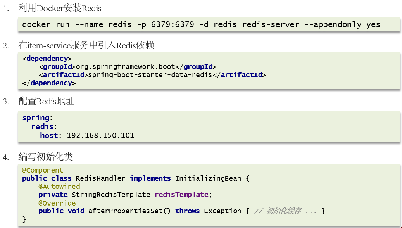The height and width of the screenshot is (228, 402).
Task: Click the docker run command line
Action: [201, 24]
